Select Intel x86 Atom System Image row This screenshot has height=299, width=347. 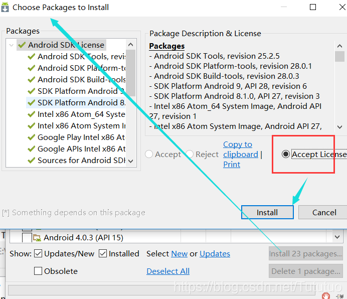click(76, 126)
